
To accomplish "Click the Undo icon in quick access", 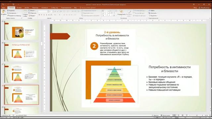I will pos(3,4).
